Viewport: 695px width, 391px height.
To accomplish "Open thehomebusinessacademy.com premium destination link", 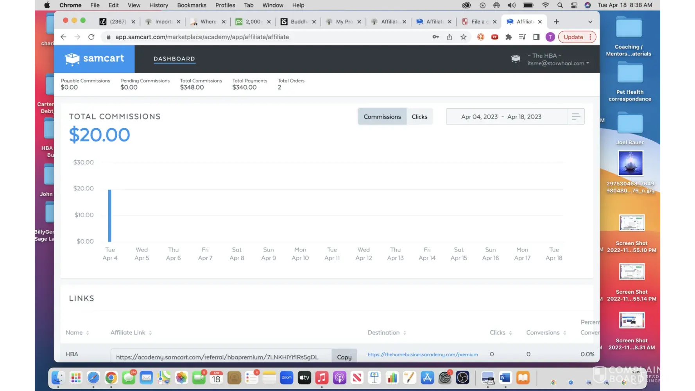I will (x=423, y=354).
